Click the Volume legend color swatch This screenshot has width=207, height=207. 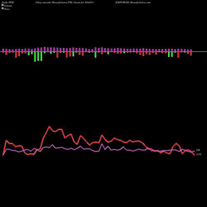2,5
